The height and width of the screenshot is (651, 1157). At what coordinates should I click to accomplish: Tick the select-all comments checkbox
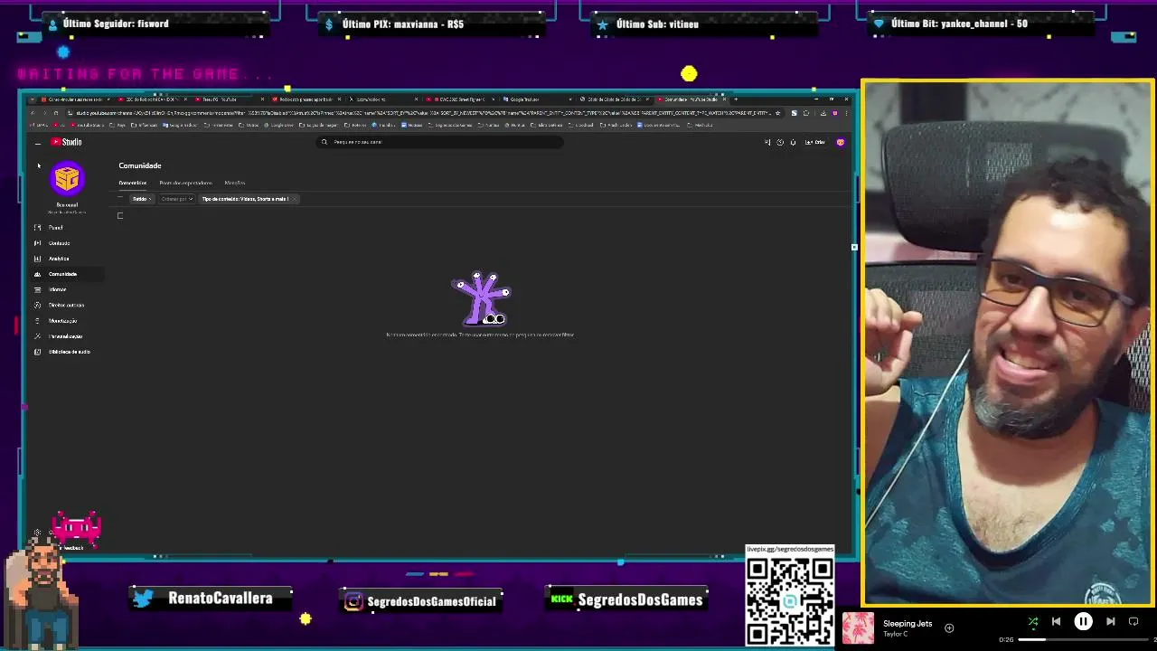pos(120,216)
